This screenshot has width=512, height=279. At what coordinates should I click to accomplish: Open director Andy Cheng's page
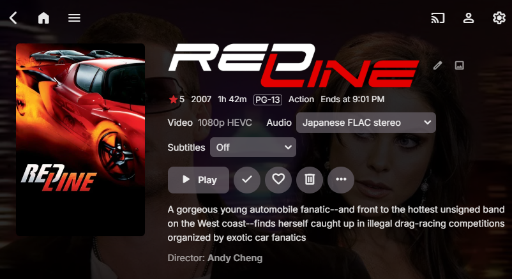[x=235, y=258]
